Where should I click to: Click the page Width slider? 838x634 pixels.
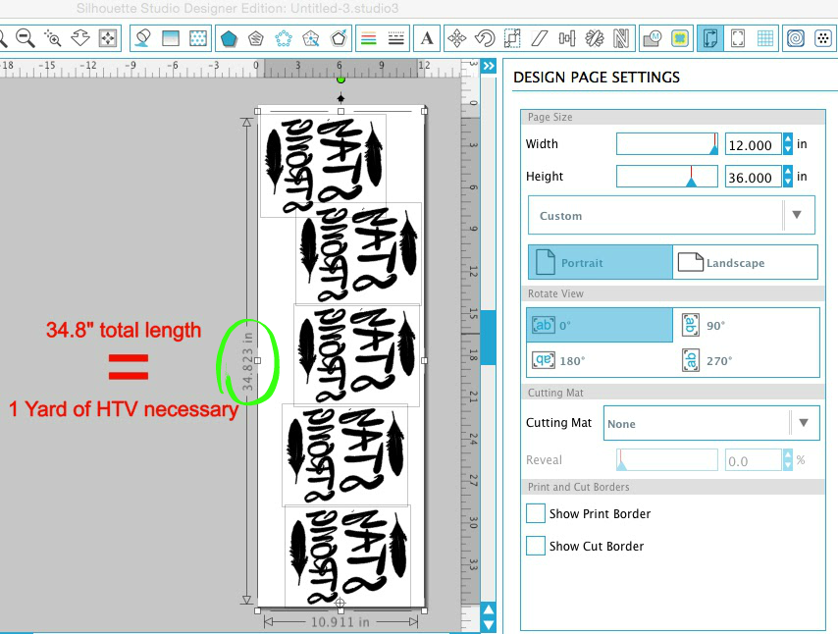tap(667, 144)
